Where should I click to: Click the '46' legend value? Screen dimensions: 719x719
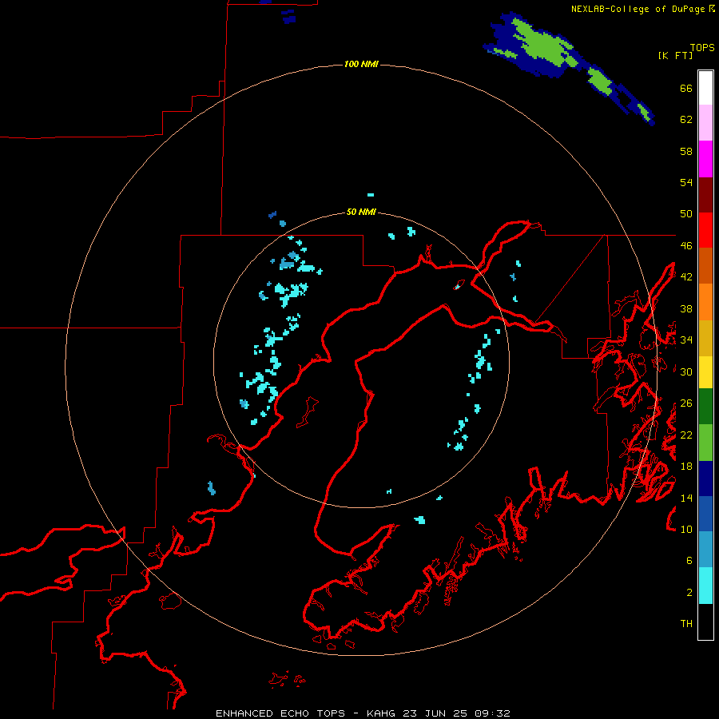[686, 246]
